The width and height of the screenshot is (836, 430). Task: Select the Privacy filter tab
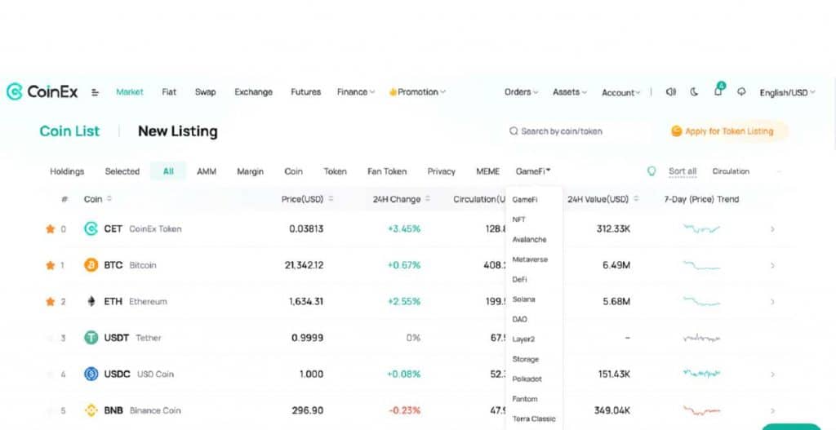click(442, 171)
